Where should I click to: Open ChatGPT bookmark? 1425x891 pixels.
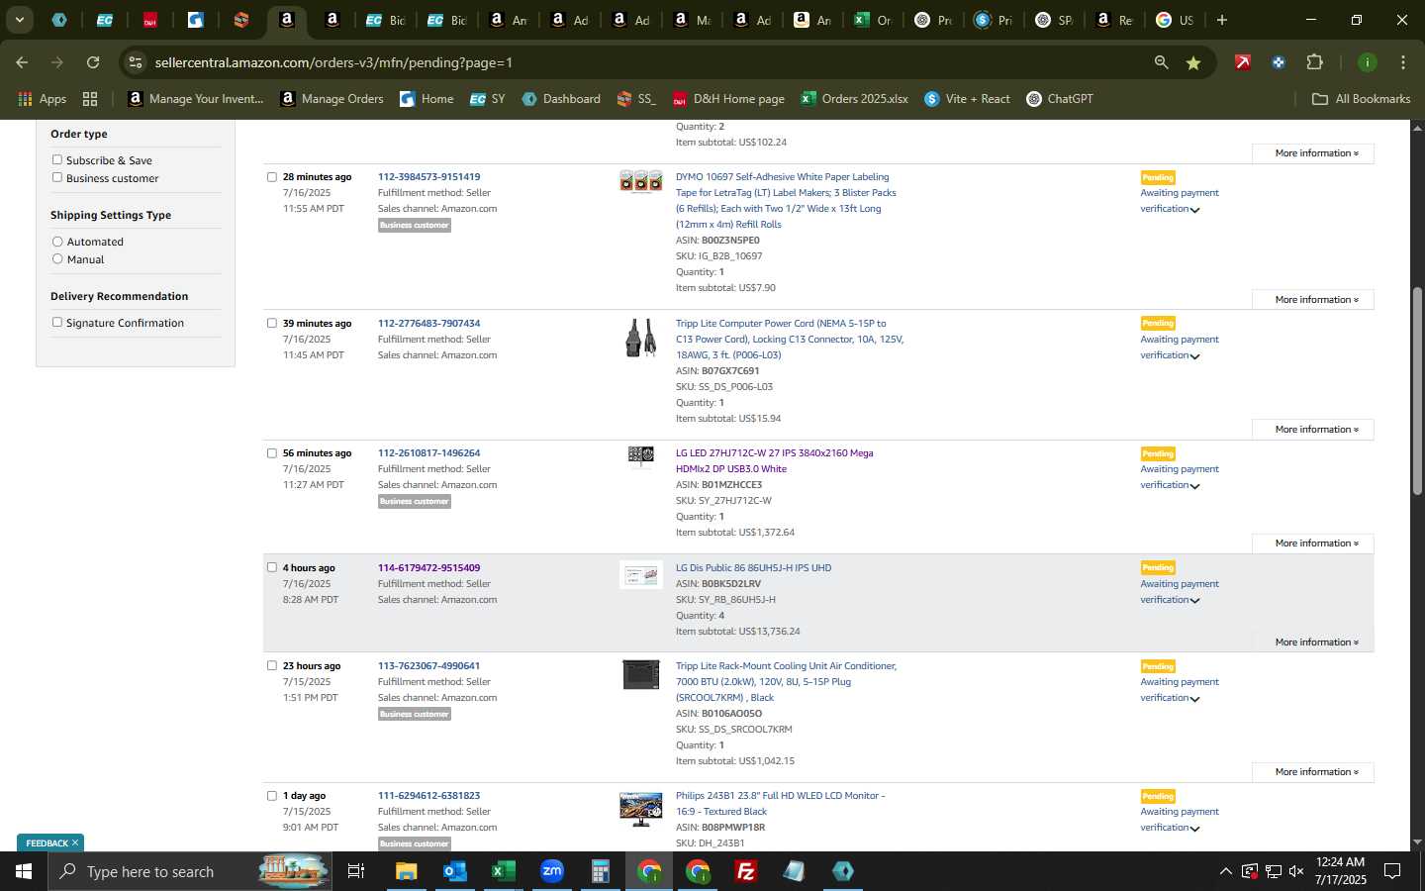(1060, 99)
